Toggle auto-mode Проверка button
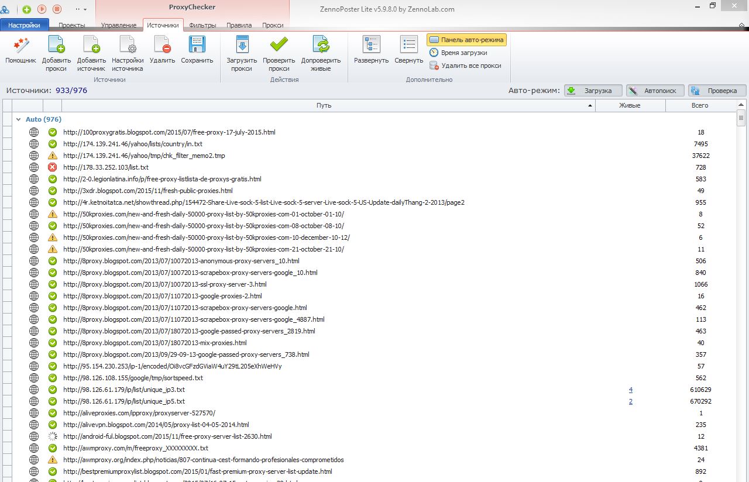 pyautogui.click(x=717, y=91)
